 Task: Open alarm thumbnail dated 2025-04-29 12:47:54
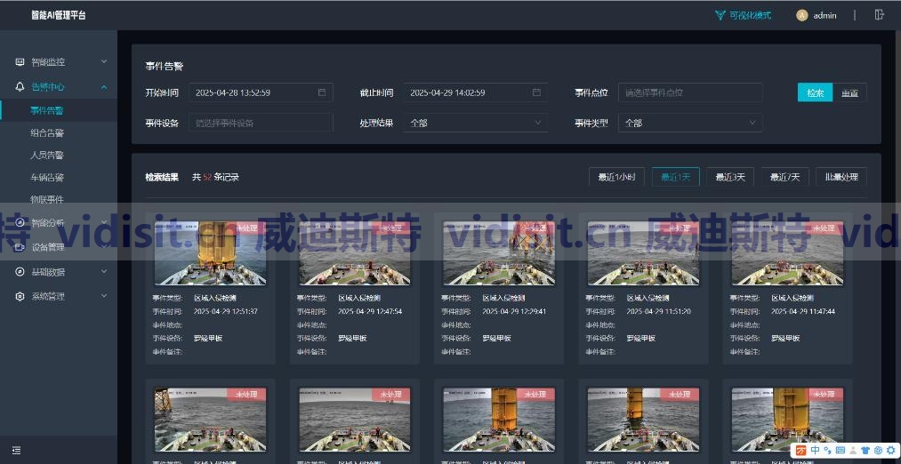[x=355, y=253]
